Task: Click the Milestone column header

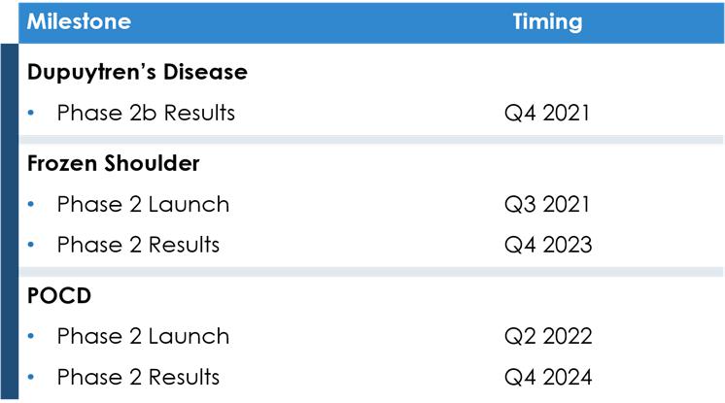Action: point(79,22)
